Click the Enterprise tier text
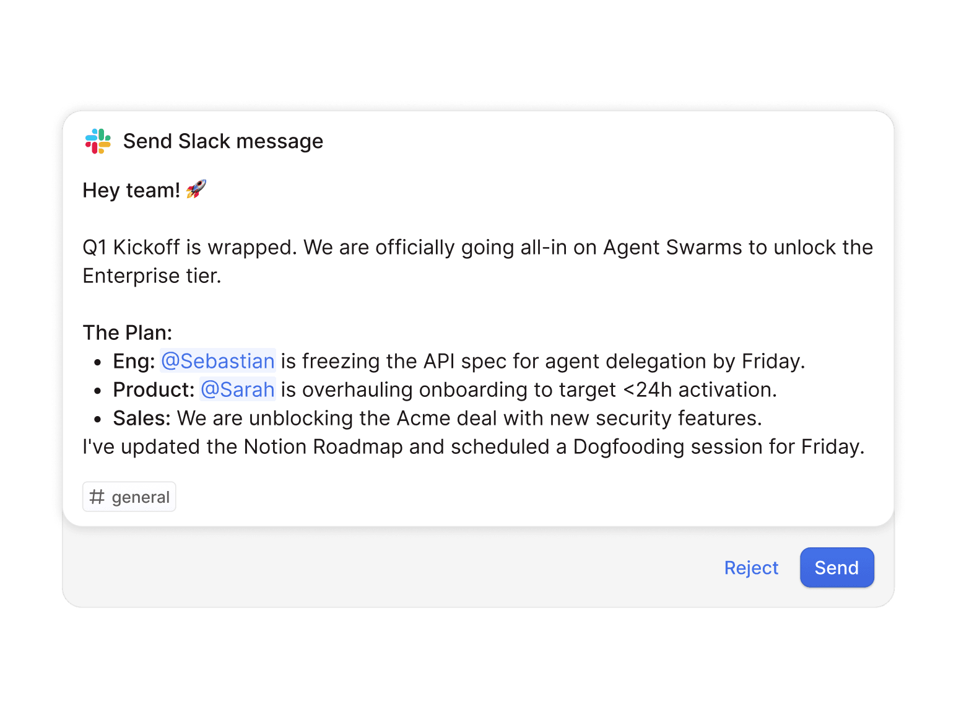956x717 pixels. (x=152, y=276)
